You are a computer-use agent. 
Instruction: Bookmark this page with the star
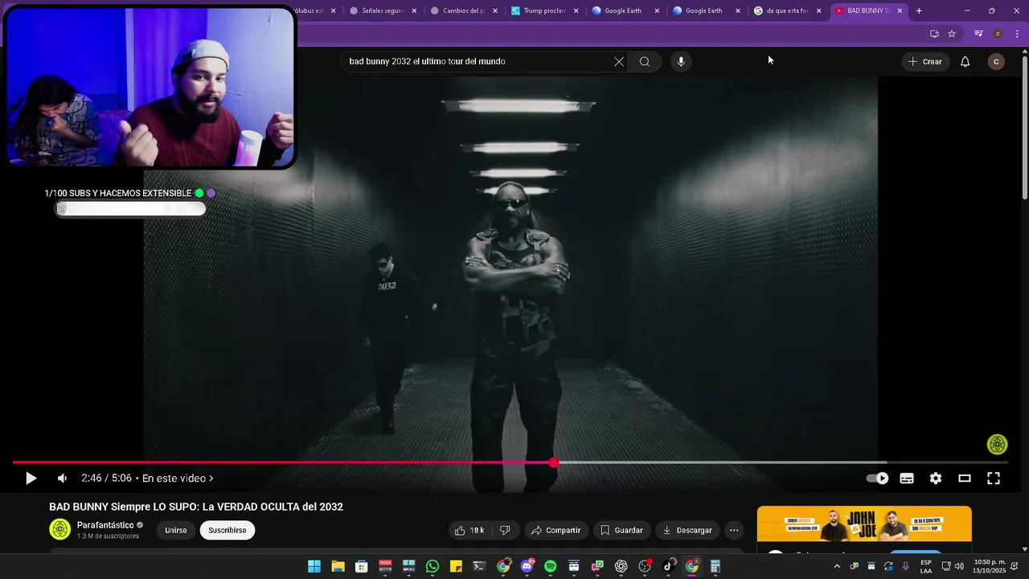(952, 34)
